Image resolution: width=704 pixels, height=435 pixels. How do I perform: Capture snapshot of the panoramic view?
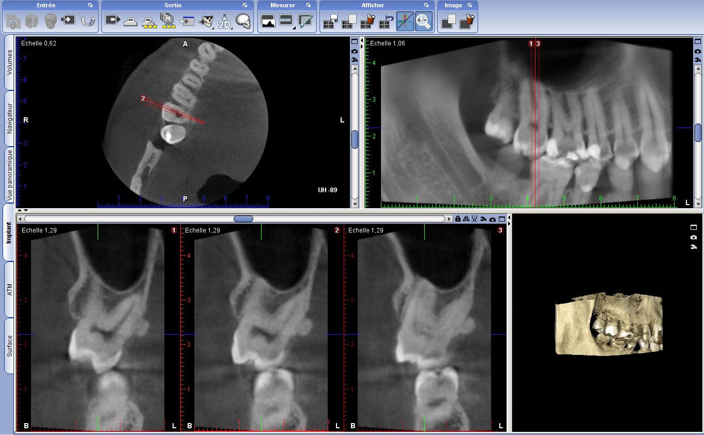click(698, 51)
